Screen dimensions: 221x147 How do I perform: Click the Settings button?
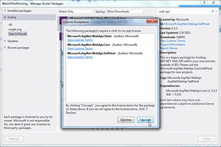coord(14,139)
